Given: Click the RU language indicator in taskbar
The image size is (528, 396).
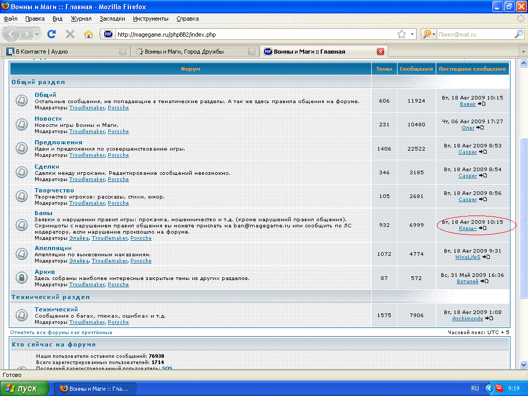Looking at the screenshot, I should [475, 389].
